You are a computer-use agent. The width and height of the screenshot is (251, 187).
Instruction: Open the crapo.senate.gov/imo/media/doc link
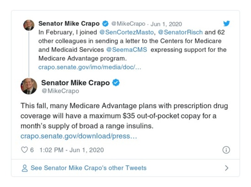point(90,67)
